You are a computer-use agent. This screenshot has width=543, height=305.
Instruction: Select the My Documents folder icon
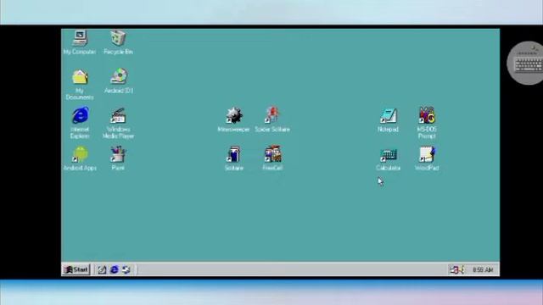tap(80, 77)
